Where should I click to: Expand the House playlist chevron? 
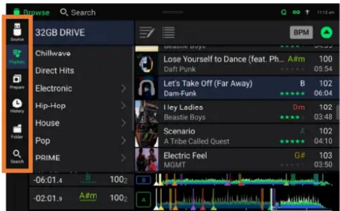[x=123, y=123]
